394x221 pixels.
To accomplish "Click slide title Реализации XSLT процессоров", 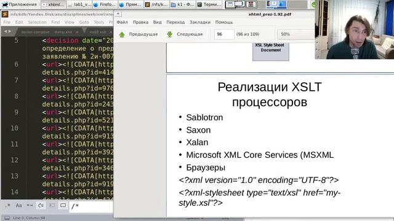I will point(270,95).
